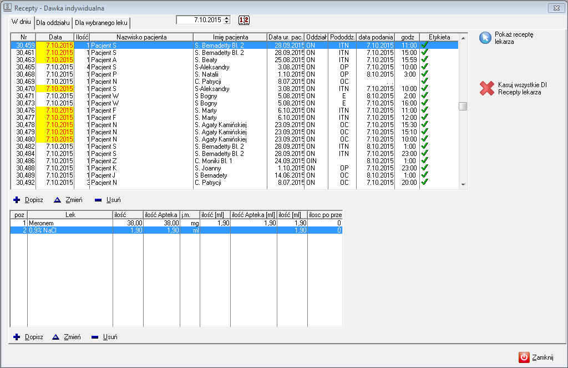Click green Etykieta checkmark in row 30,461
Image resolution: width=568 pixels, height=368 pixels.
pyautogui.click(x=425, y=52)
